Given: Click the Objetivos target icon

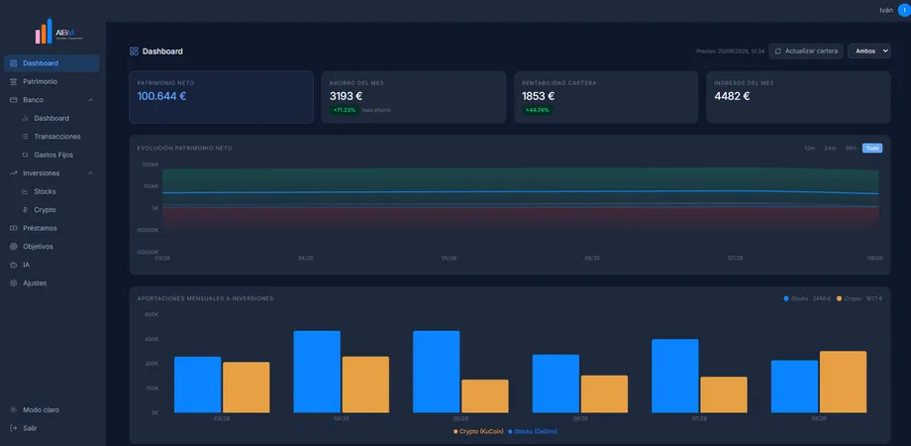Looking at the screenshot, I should (x=13, y=247).
